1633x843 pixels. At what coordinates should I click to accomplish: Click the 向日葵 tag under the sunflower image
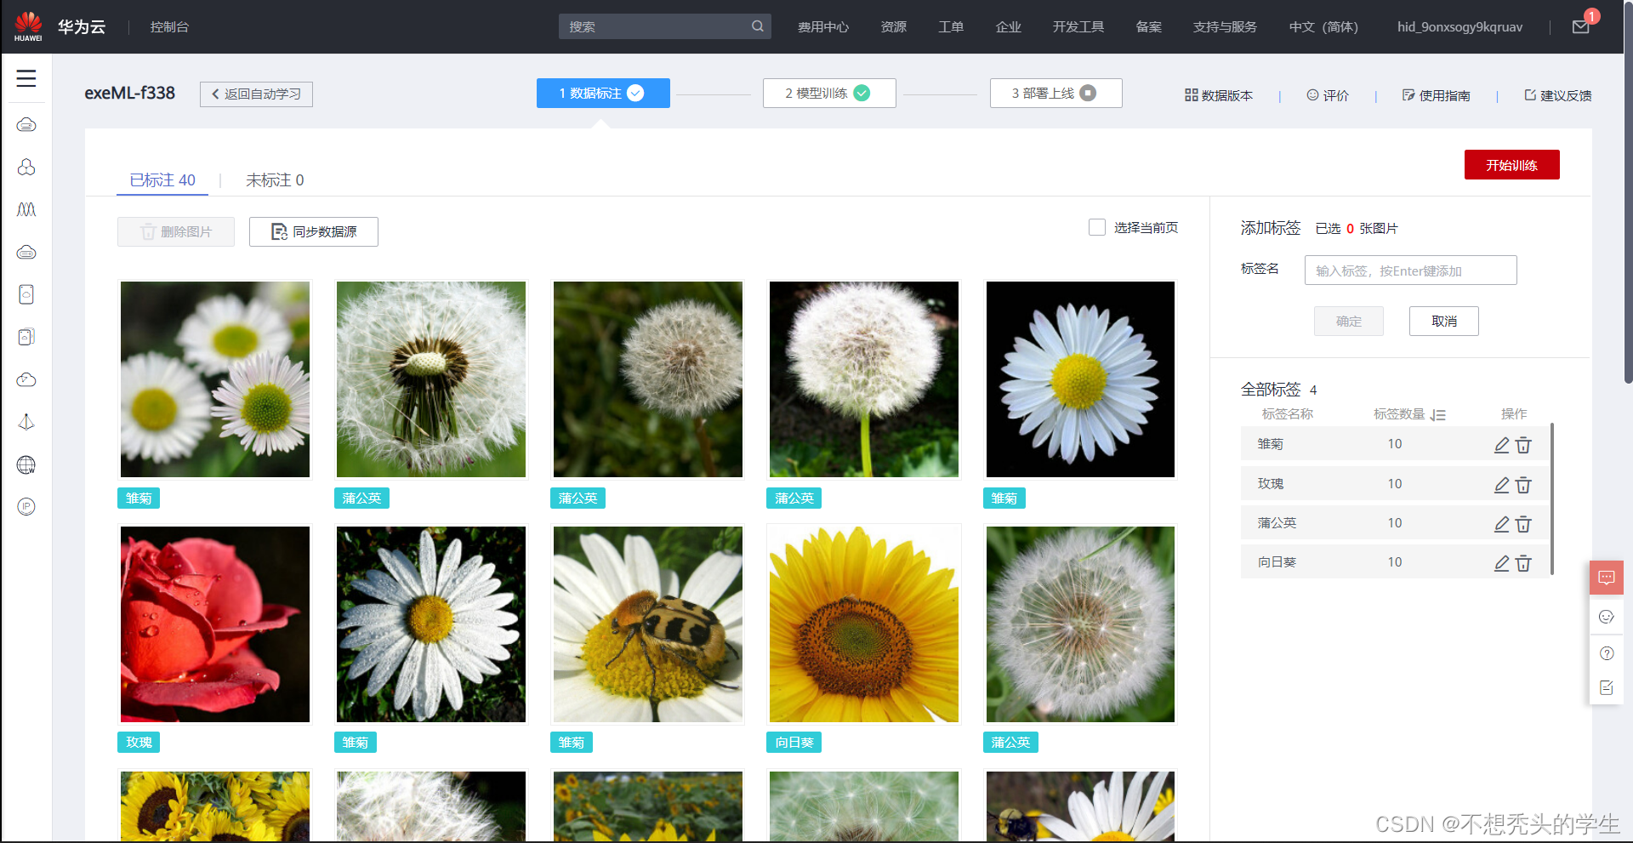coord(794,743)
